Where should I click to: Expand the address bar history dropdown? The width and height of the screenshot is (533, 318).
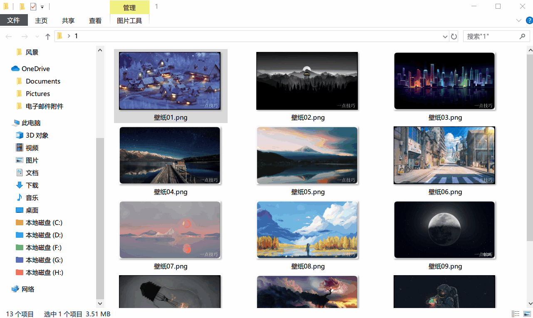[445, 37]
